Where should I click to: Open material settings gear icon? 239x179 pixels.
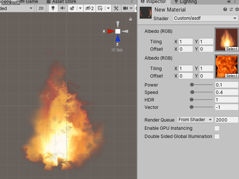(237, 9)
